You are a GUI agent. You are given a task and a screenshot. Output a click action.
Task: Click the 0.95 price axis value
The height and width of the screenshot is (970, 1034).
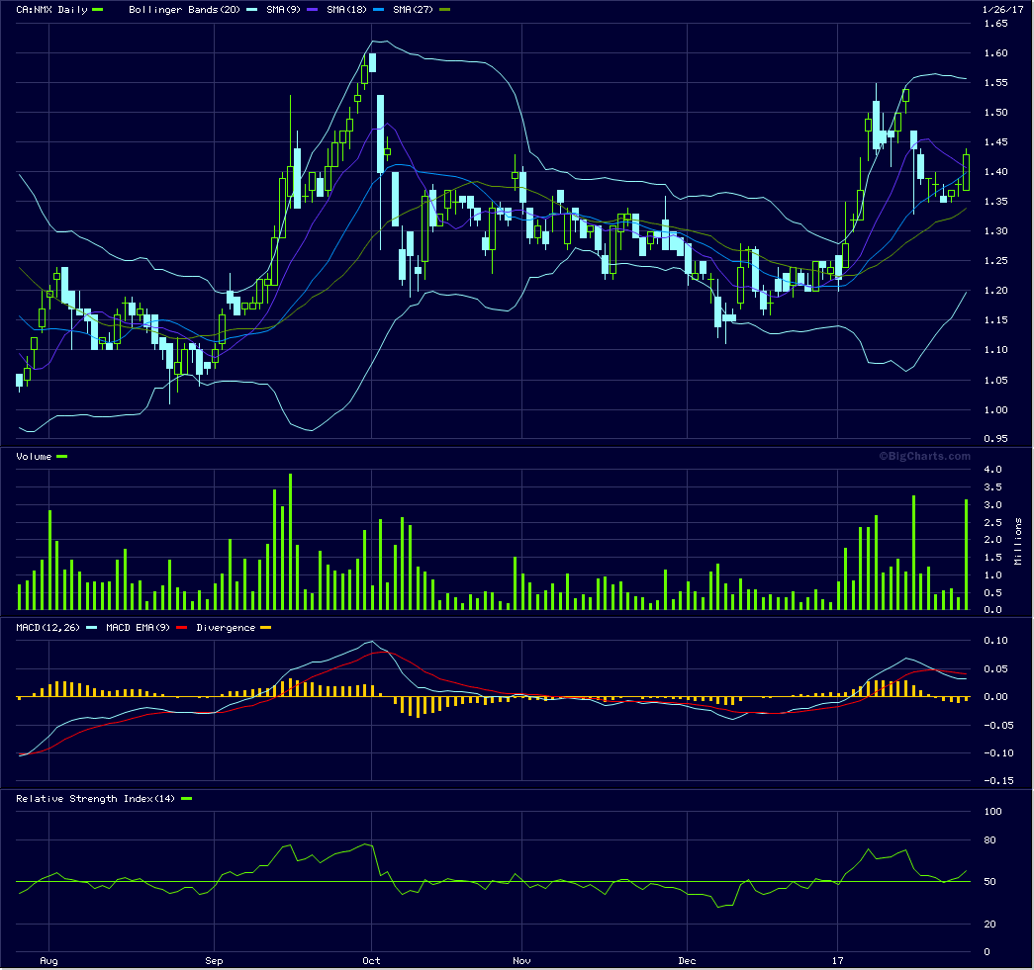click(x=995, y=439)
